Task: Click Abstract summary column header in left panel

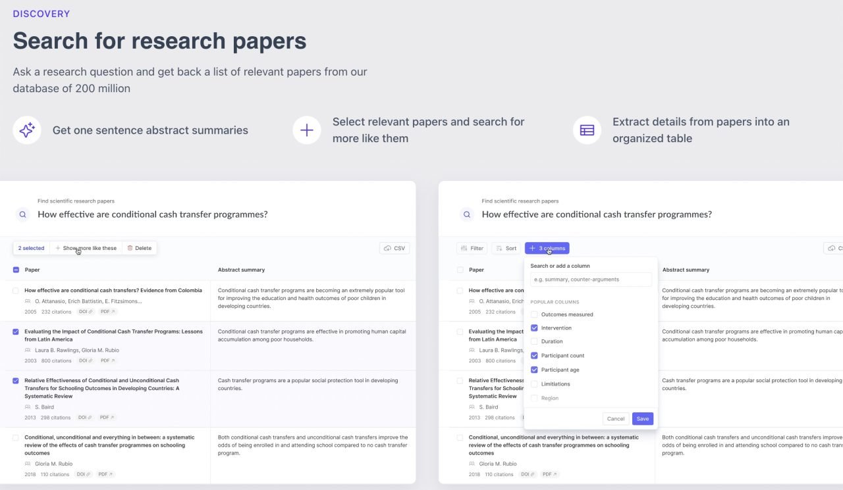Action: tap(241, 270)
